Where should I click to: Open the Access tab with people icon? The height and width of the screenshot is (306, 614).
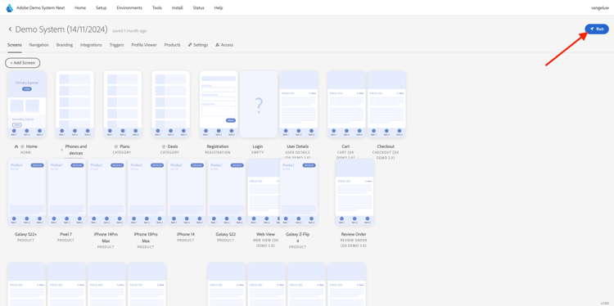[224, 45]
